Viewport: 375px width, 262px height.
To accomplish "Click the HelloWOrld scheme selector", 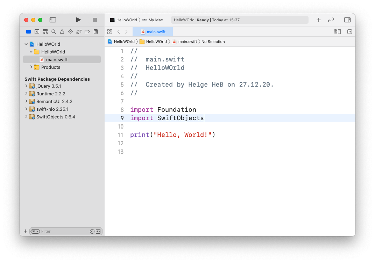I will tap(123, 20).
